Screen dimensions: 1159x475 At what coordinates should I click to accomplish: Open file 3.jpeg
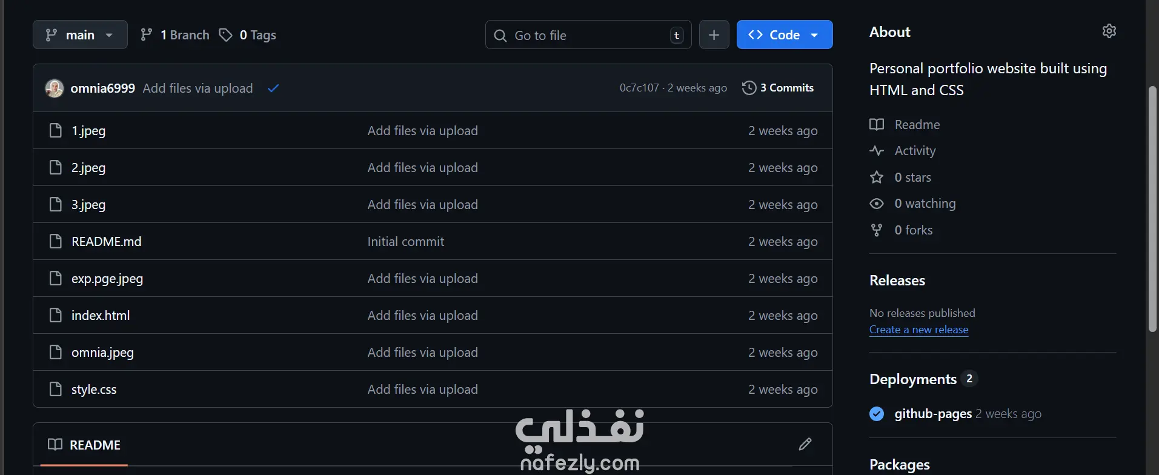(88, 205)
